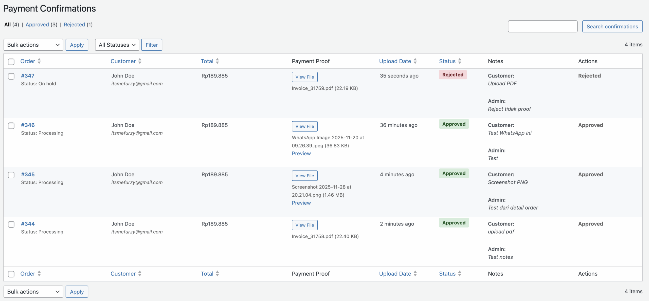Click footer Order column sort arrows

(x=39, y=274)
